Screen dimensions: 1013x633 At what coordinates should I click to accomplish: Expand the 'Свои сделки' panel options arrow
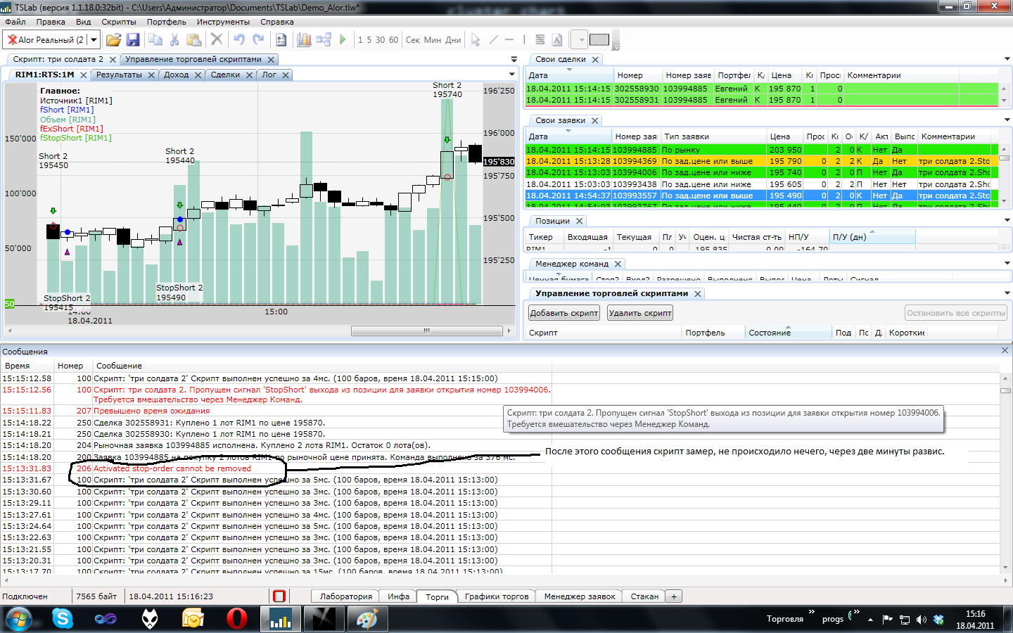point(1007,60)
